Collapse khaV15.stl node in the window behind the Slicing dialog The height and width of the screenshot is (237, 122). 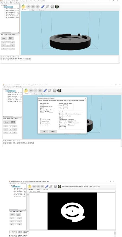tap(6, 91)
